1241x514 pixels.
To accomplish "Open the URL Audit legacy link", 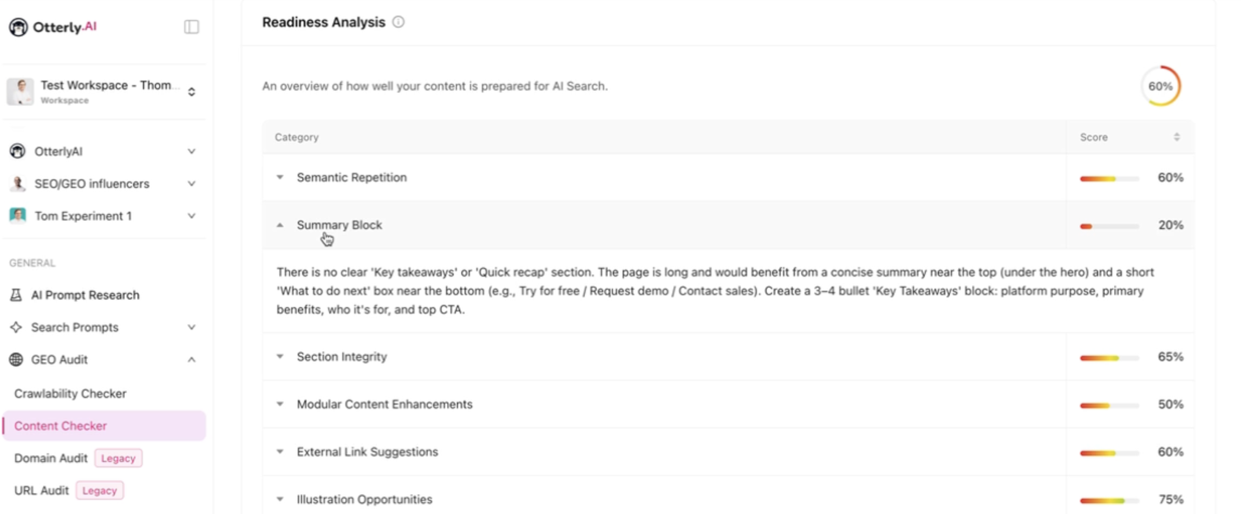I will [x=42, y=491].
